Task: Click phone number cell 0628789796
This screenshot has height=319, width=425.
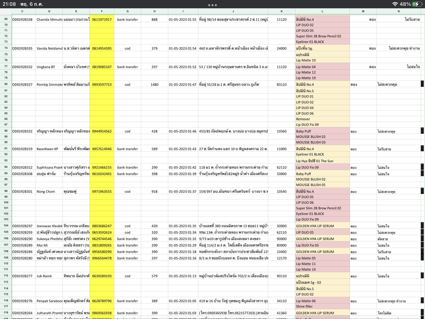Action: pyautogui.click(x=102, y=301)
